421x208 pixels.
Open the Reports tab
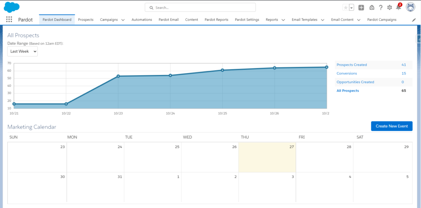click(x=272, y=20)
